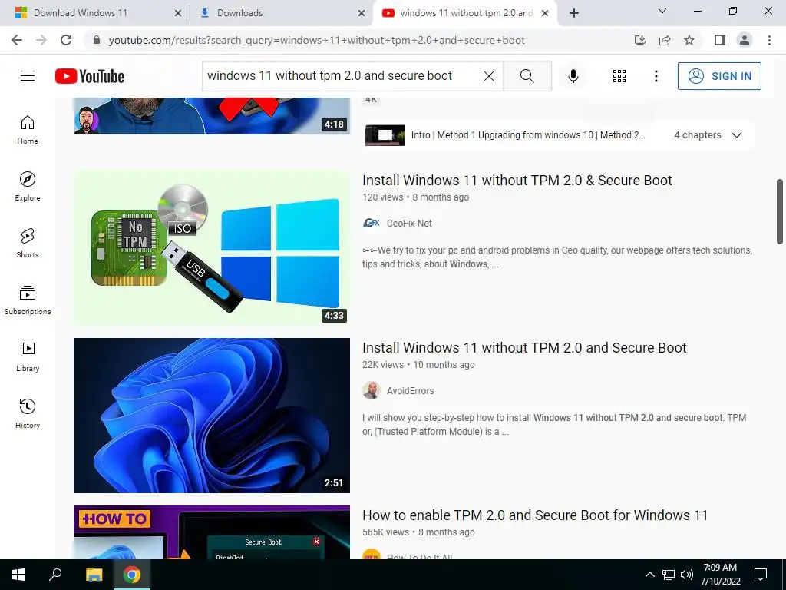Reload the YouTube results page
786x590 pixels.
[x=66, y=40]
